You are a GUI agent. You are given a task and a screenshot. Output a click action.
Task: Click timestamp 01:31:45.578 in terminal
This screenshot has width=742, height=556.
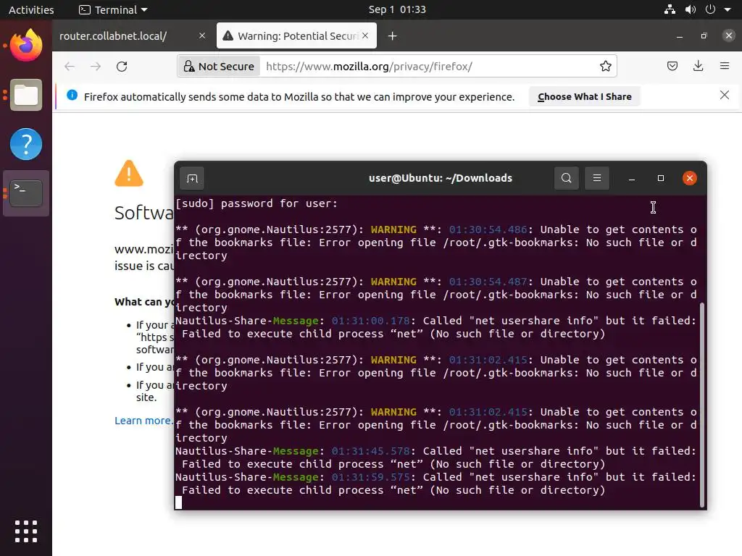pyautogui.click(x=370, y=451)
